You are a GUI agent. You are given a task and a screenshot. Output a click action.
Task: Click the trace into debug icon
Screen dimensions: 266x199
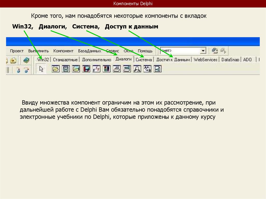[x=19, y=70]
